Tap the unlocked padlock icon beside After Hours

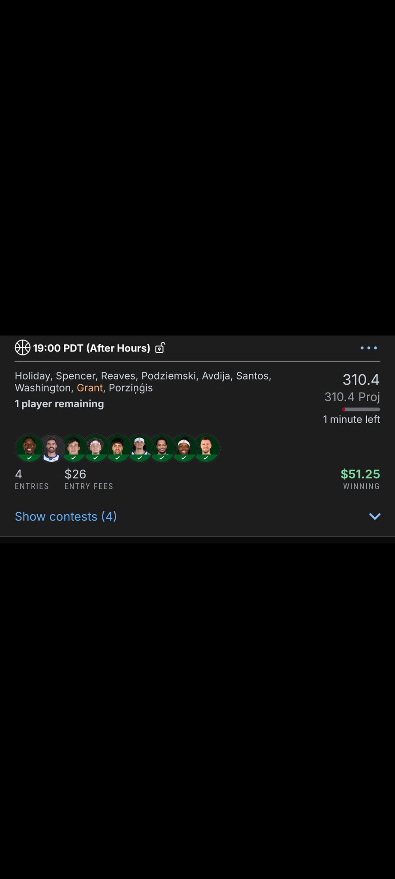[x=160, y=348]
